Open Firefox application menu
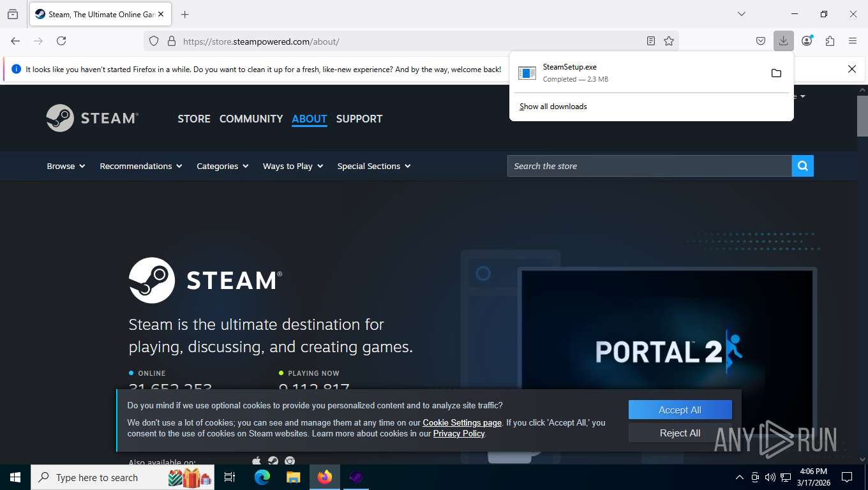This screenshot has width=868, height=490. 852,41
